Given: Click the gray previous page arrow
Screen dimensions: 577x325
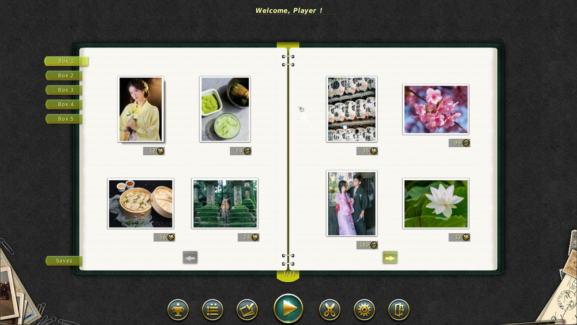Looking at the screenshot, I should pyautogui.click(x=190, y=258).
